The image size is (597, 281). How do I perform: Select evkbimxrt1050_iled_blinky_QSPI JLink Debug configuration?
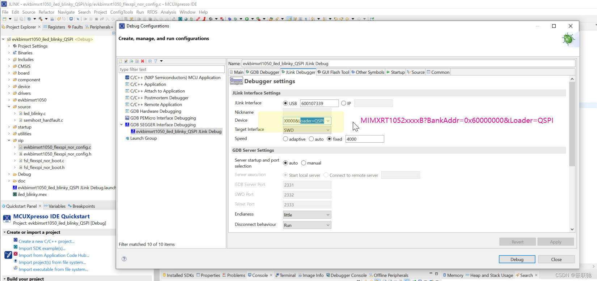point(176,131)
